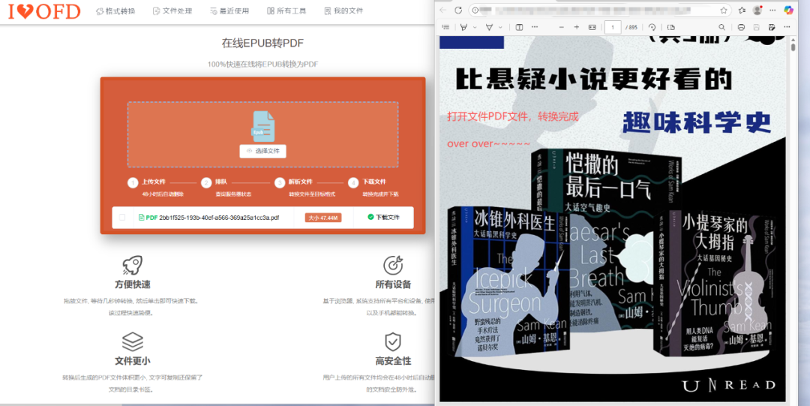Click the PDF viewer vertical scrollbar thumb
Image resolution: width=810 pixels, height=406 pixels.
(793, 47)
